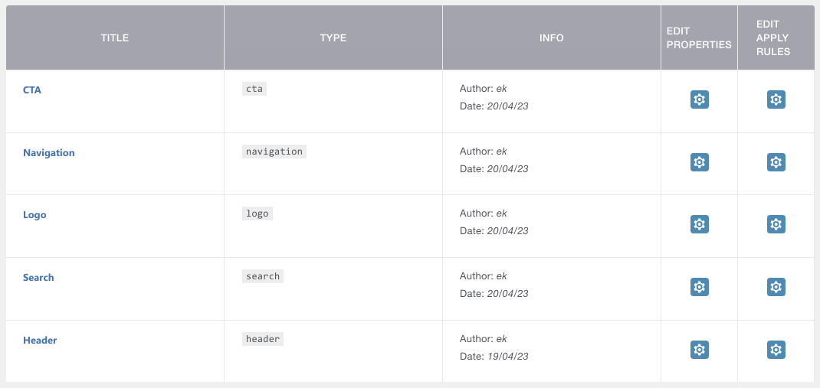Click the TITLE column header
The height and width of the screenshot is (388, 820).
tap(114, 37)
